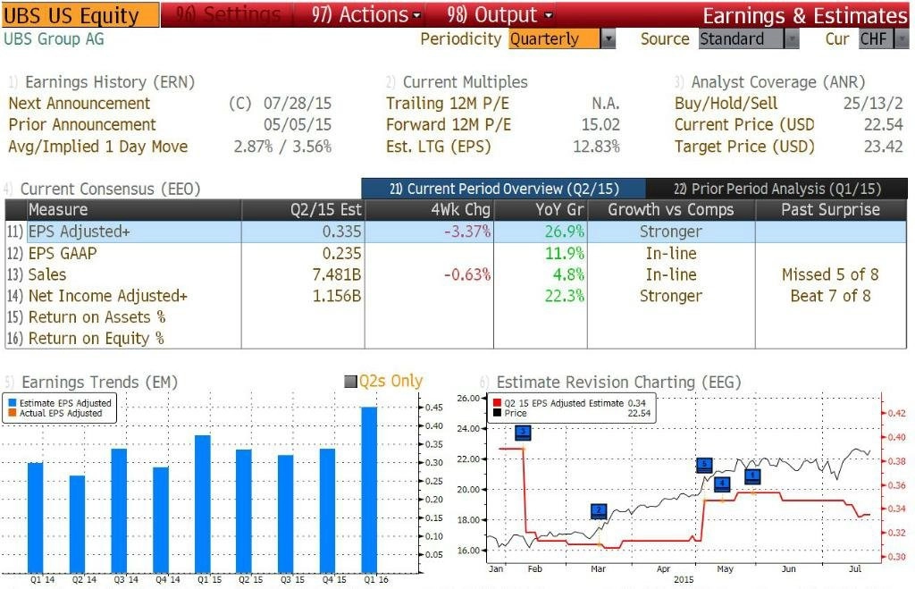The image size is (915, 589).
Task: Click the Trailing 12M P/E value N.A.
Action: point(606,104)
